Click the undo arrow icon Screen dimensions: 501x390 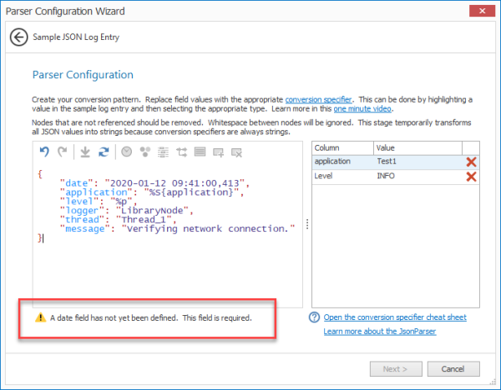tap(44, 152)
